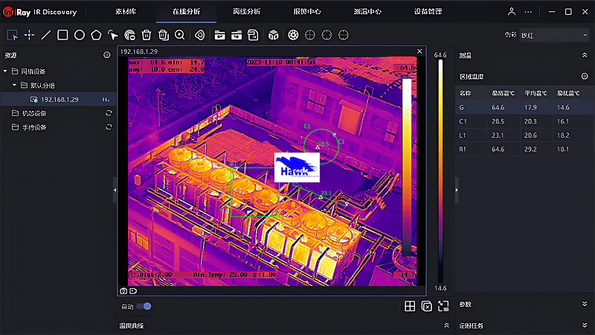This screenshot has width=595, height=335.
Task: Pick the polygon region tool
Action: (96, 35)
